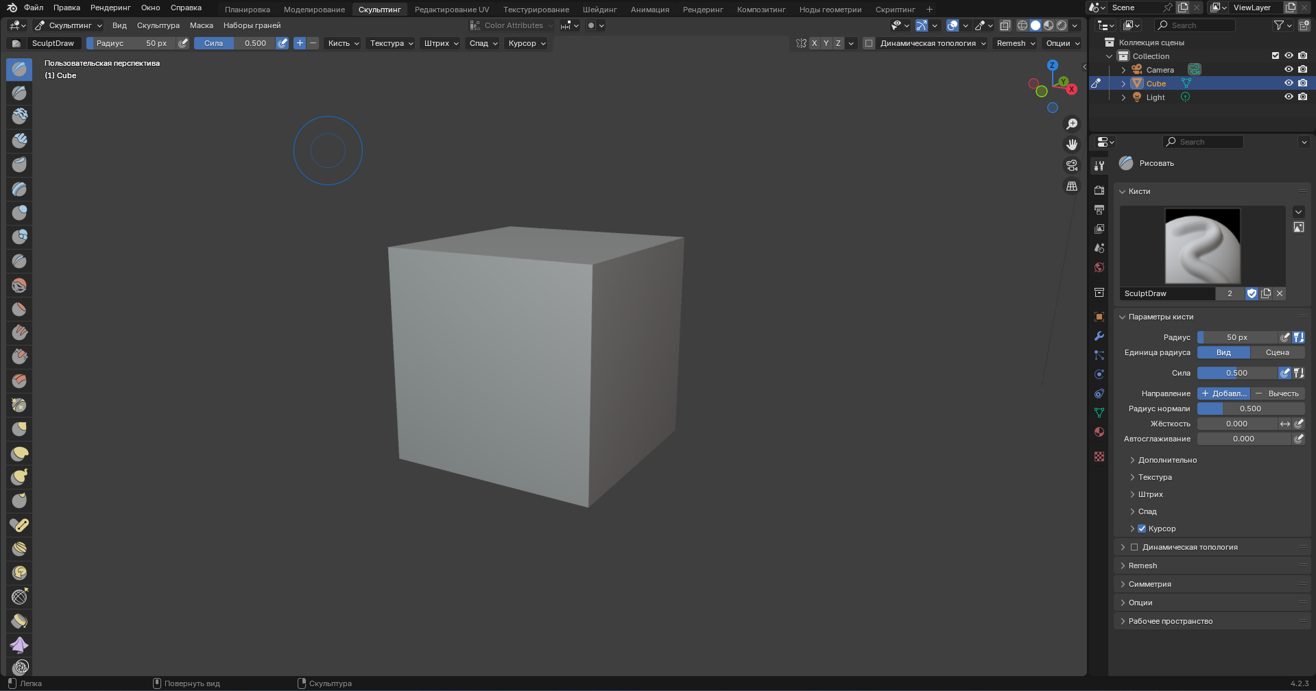Image resolution: width=1316 pixels, height=691 pixels.
Task: Click the Радиус нормали slider in brush settings
Action: tap(1251, 409)
